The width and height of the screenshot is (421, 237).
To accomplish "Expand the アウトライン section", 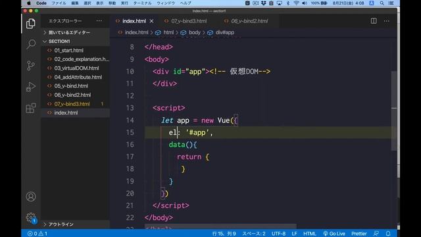I will coord(75,224).
